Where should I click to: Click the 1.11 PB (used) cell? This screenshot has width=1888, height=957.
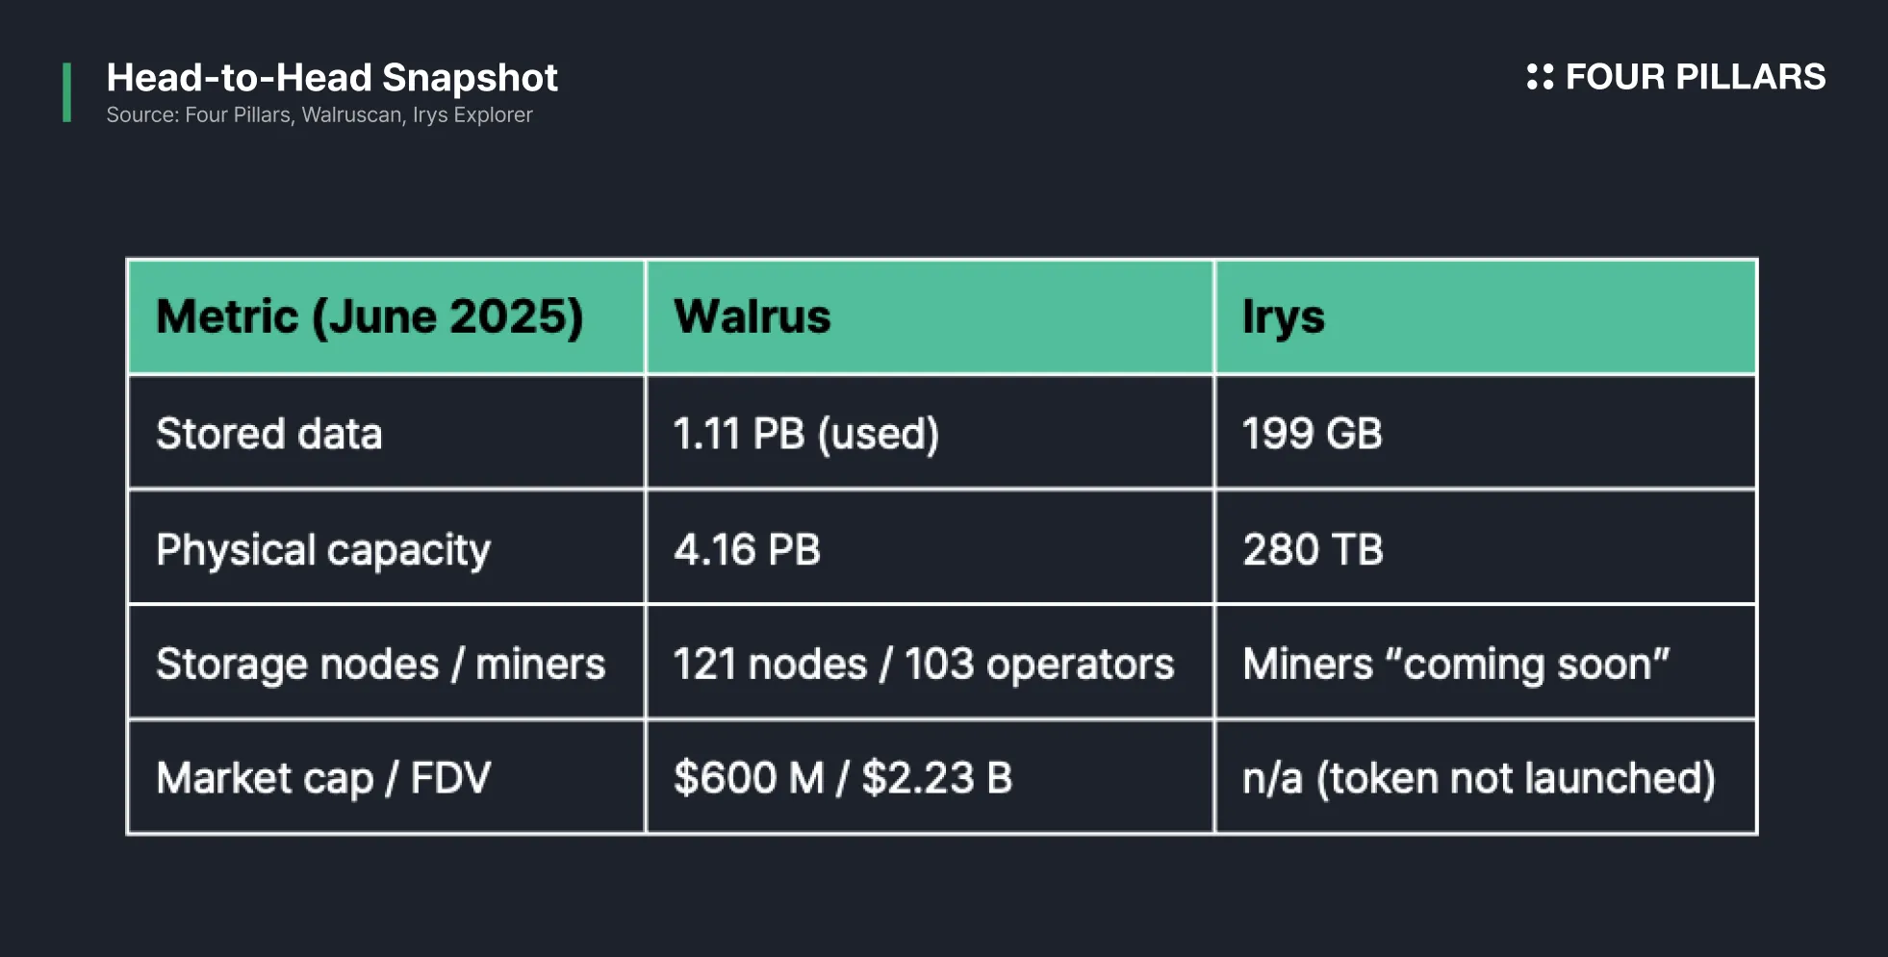[x=805, y=434]
